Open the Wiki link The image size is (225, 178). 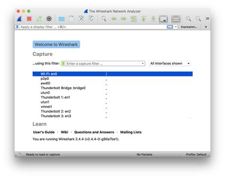(65, 132)
